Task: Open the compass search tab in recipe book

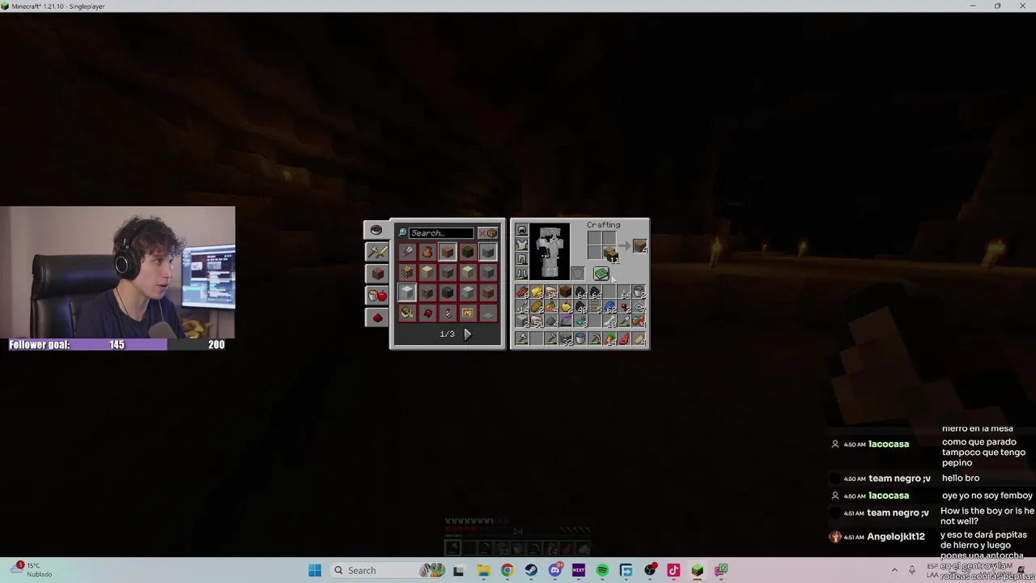Action: click(376, 231)
